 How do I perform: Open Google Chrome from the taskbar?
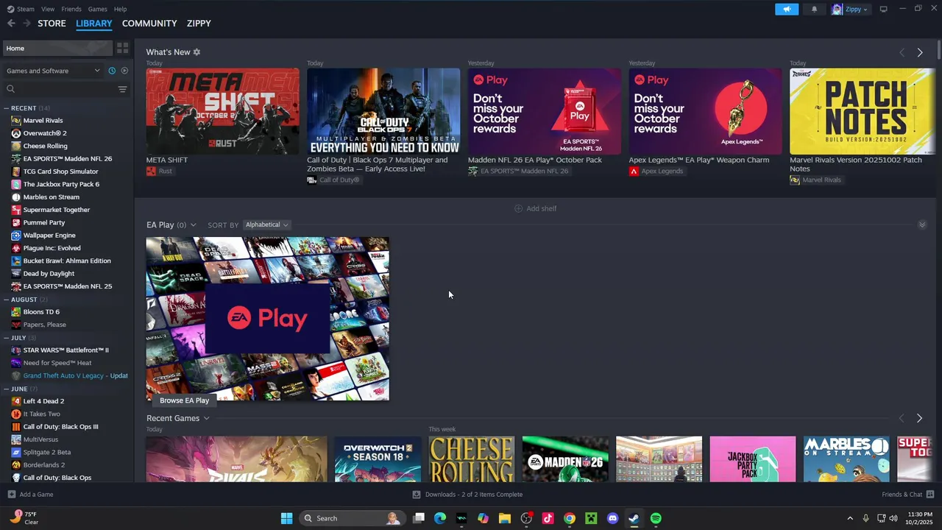pyautogui.click(x=569, y=518)
